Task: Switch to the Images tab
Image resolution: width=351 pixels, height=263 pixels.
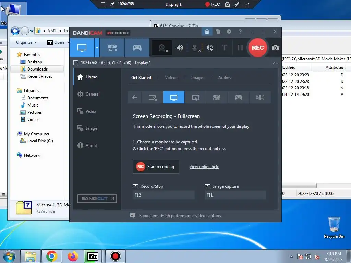Action: point(198,78)
